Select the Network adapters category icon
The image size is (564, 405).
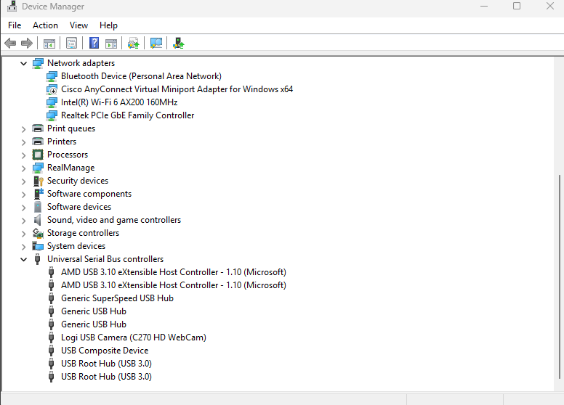click(38, 63)
